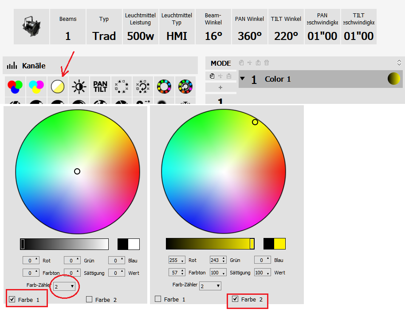The height and width of the screenshot is (313, 405).
Task: Check Farbe 2 in left color panel
Action: 89,299
